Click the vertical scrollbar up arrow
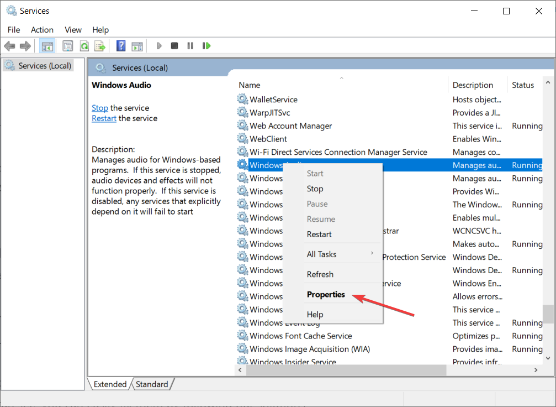The height and width of the screenshot is (407, 556). click(x=548, y=82)
